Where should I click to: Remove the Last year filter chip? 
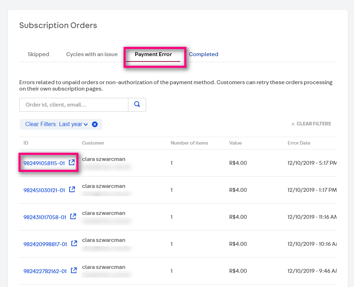[x=95, y=124]
